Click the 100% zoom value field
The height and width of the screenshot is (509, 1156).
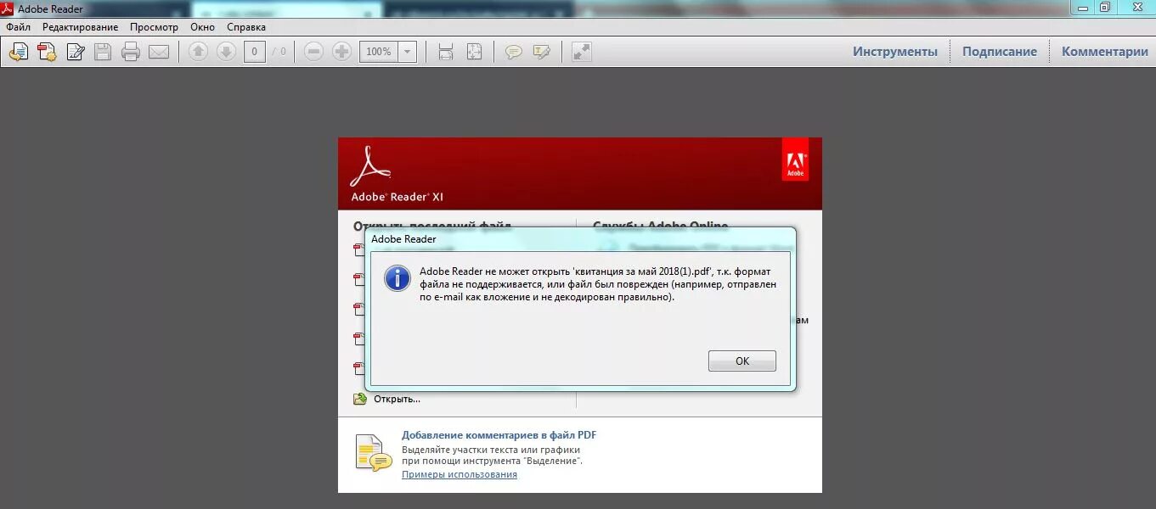point(379,52)
